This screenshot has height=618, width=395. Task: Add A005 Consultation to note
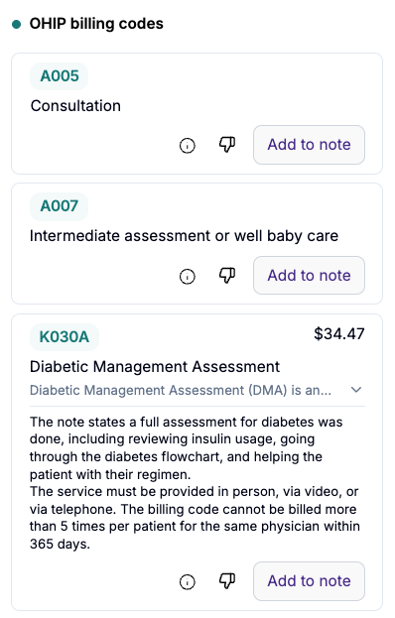click(x=309, y=145)
